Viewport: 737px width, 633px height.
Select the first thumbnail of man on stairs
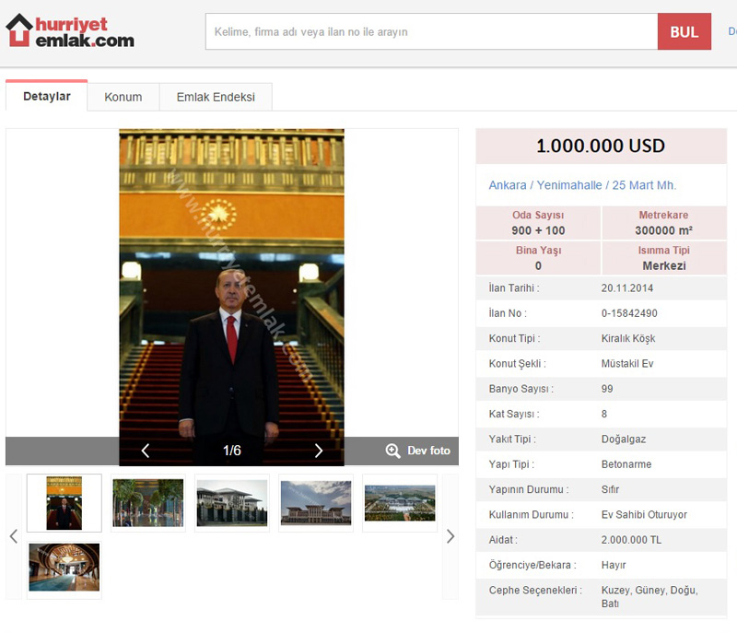[64, 503]
